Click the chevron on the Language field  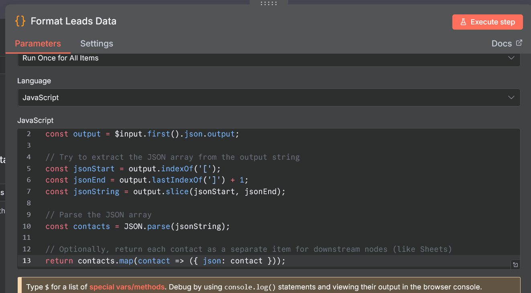pyautogui.click(x=511, y=97)
